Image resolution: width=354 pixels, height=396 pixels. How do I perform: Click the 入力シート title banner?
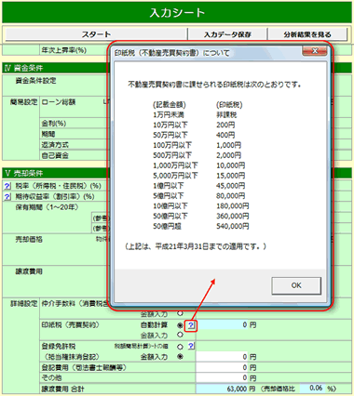177,12
